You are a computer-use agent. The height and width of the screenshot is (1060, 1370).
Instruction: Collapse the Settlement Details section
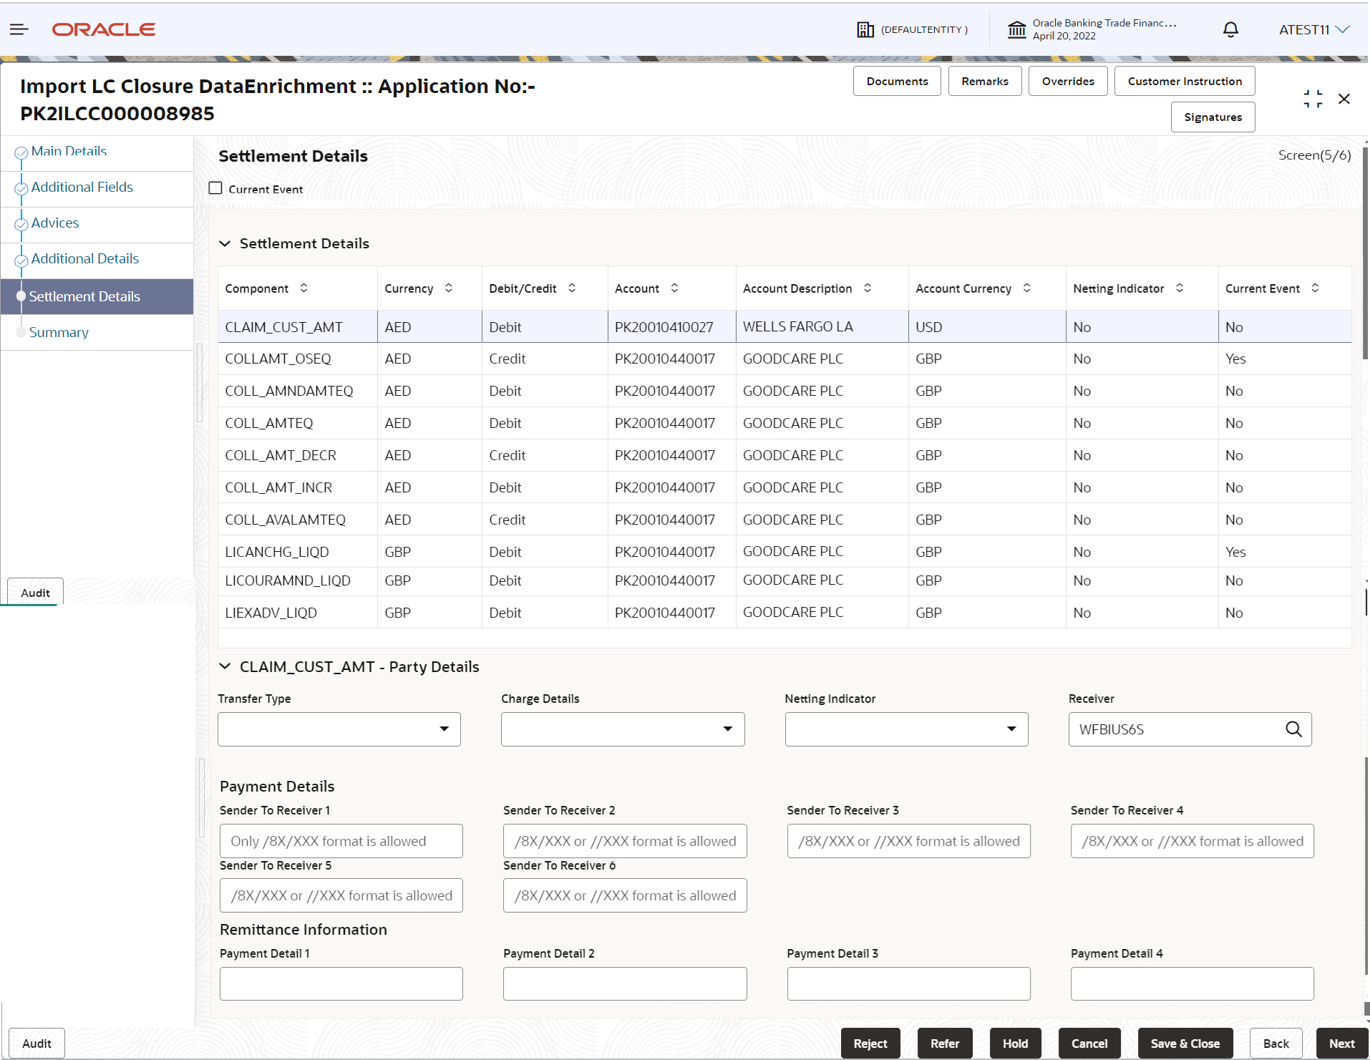pyautogui.click(x=225, y=243)
